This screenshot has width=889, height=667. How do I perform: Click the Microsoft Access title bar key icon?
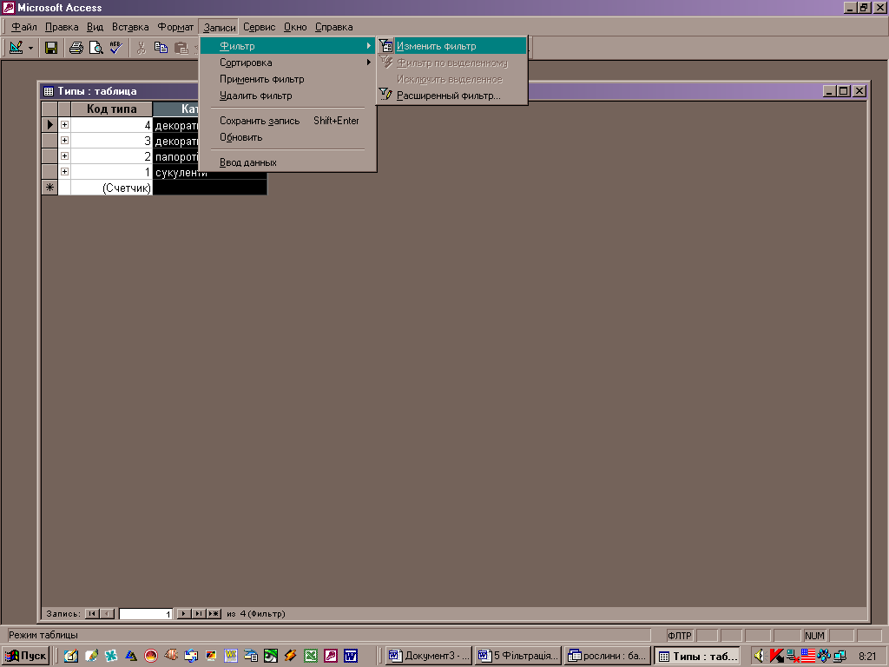(9, 8)
